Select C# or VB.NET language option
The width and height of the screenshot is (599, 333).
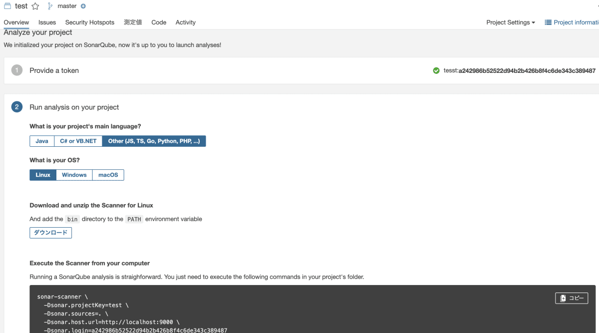[78, 141]
